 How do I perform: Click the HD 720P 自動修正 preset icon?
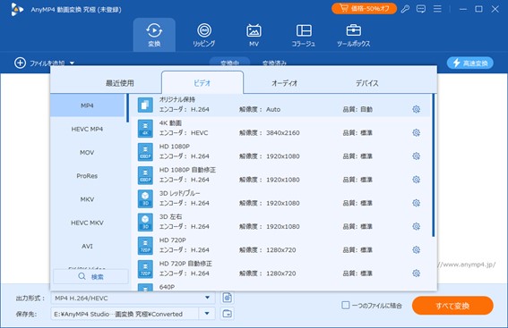(x=145, y=269)
